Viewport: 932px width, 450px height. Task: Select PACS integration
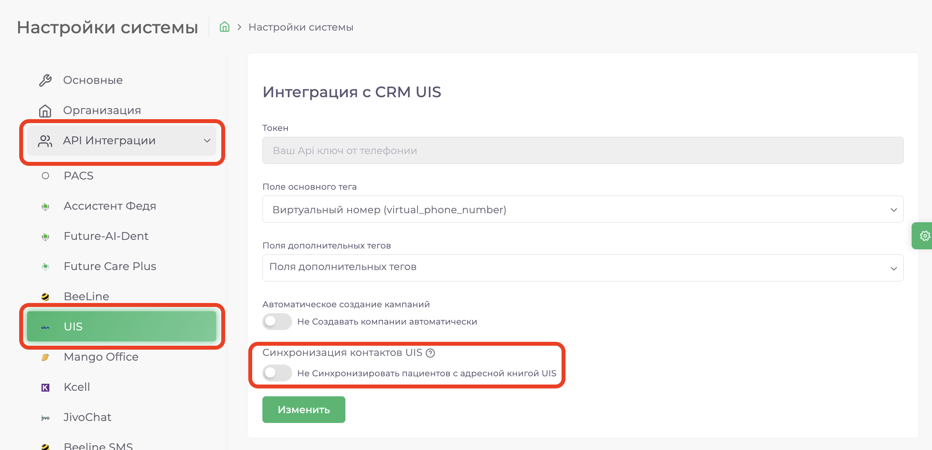coord(121,176)
